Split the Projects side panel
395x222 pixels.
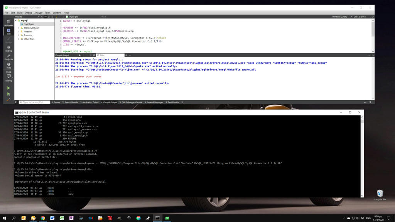pyautogui.click(x=49, y=17)
